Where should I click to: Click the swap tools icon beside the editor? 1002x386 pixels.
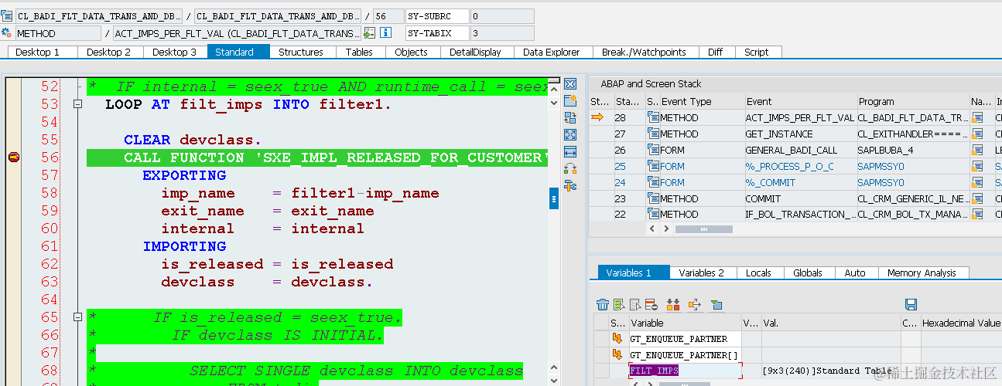tap(570, 169)
